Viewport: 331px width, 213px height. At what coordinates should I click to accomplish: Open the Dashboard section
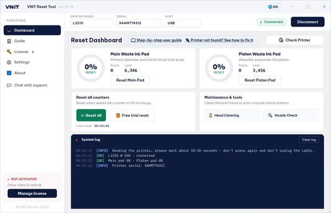click(x=32, y=30)
